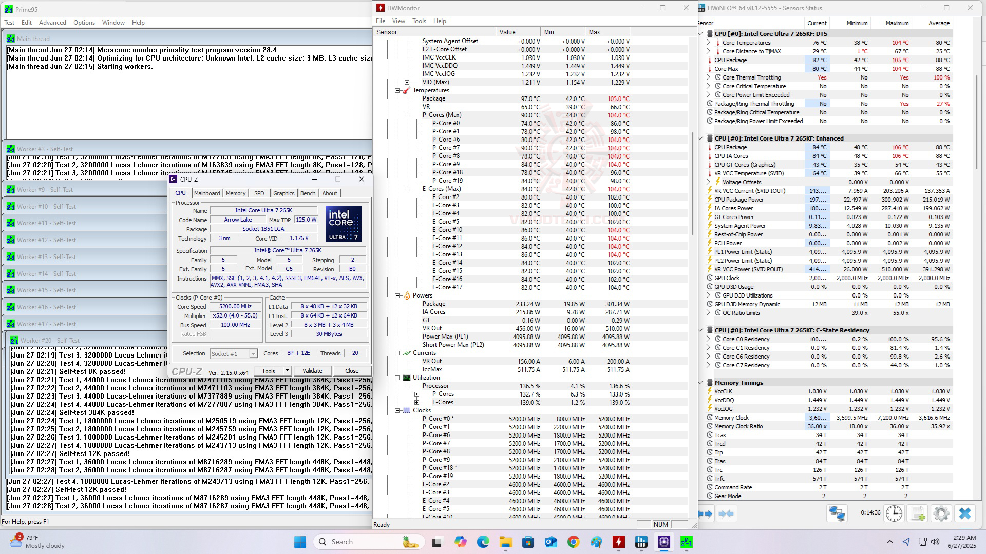986x554 pixels.
Task: Expand Core Temperatures row in HWiNFO
Action: click(709, 43)
